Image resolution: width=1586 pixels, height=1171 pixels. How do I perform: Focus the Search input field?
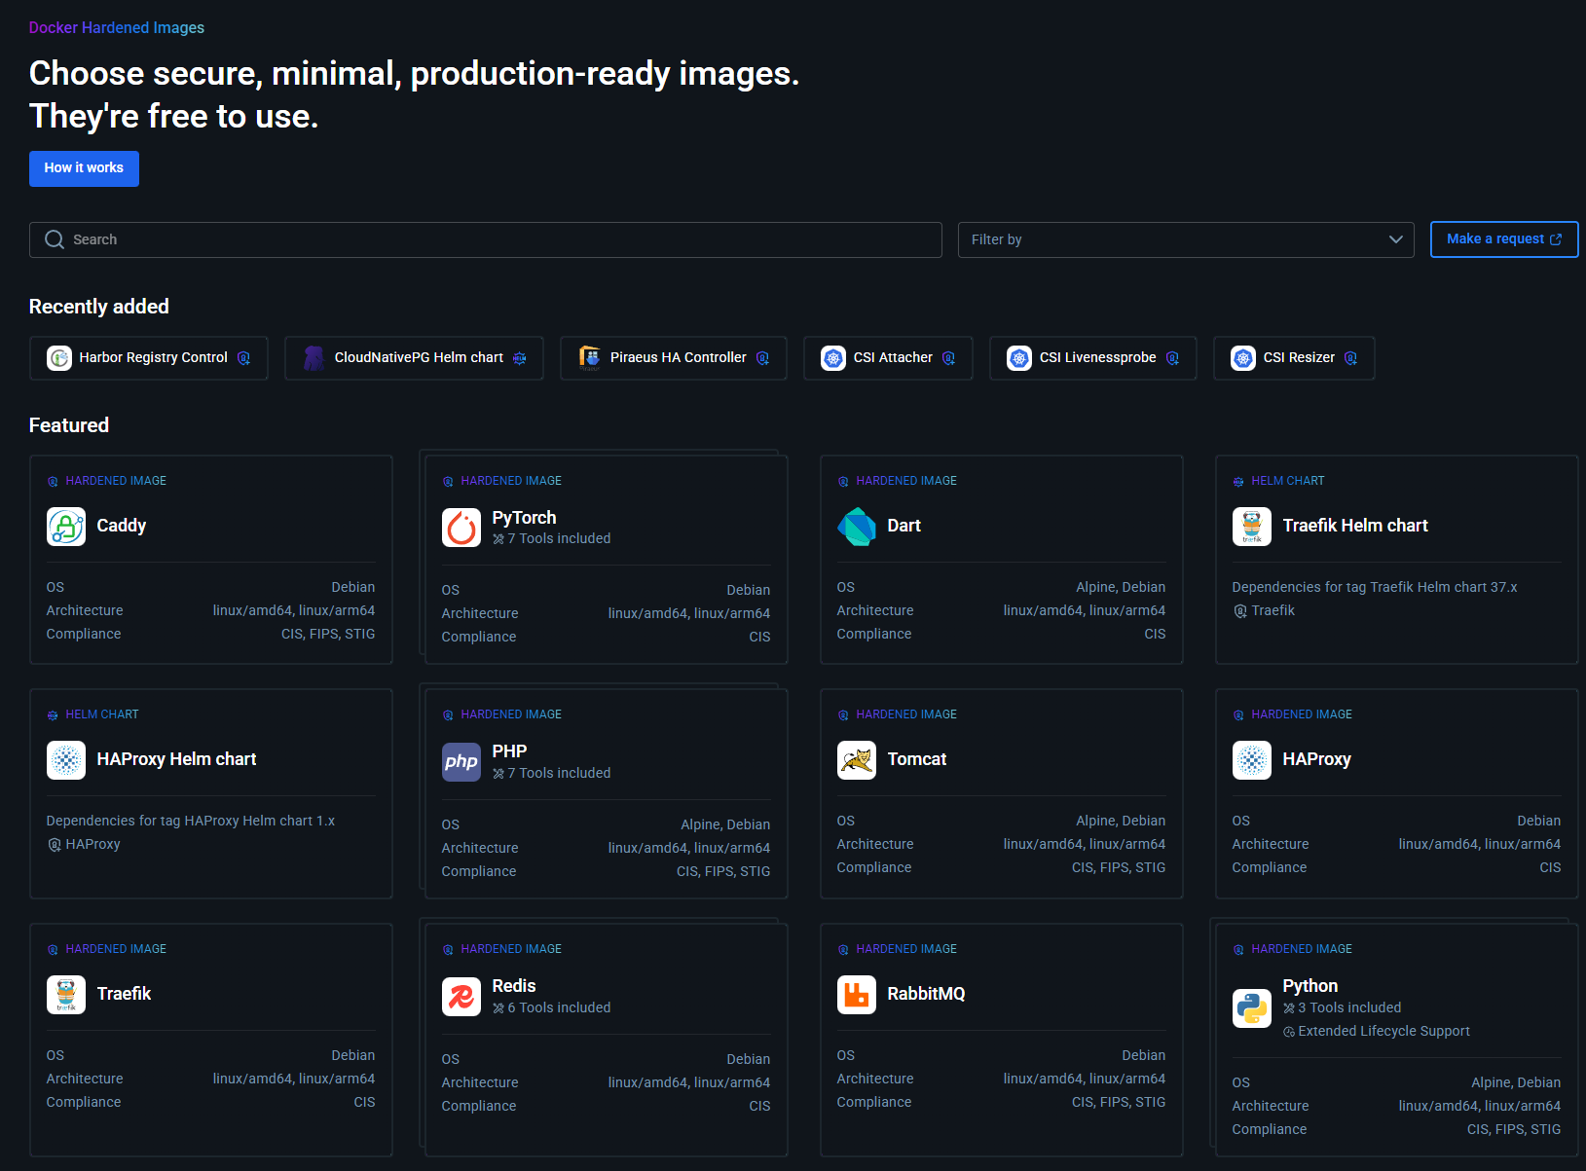point(487,239)
